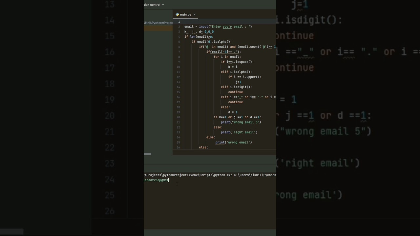Click the 'if i == i.upper():' line
Viewport: 420px width, 236px height.
[x=244, y=77]
